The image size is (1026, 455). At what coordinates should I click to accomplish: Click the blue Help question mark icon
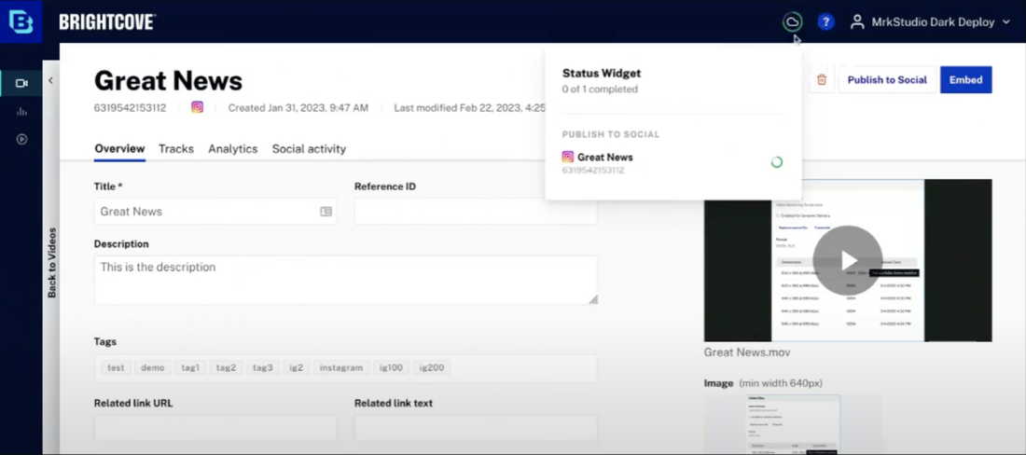click(825, 21)
